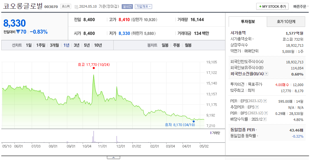Click current price 8,330
This screenshot has height=160, width=310.
coord(14,23)
